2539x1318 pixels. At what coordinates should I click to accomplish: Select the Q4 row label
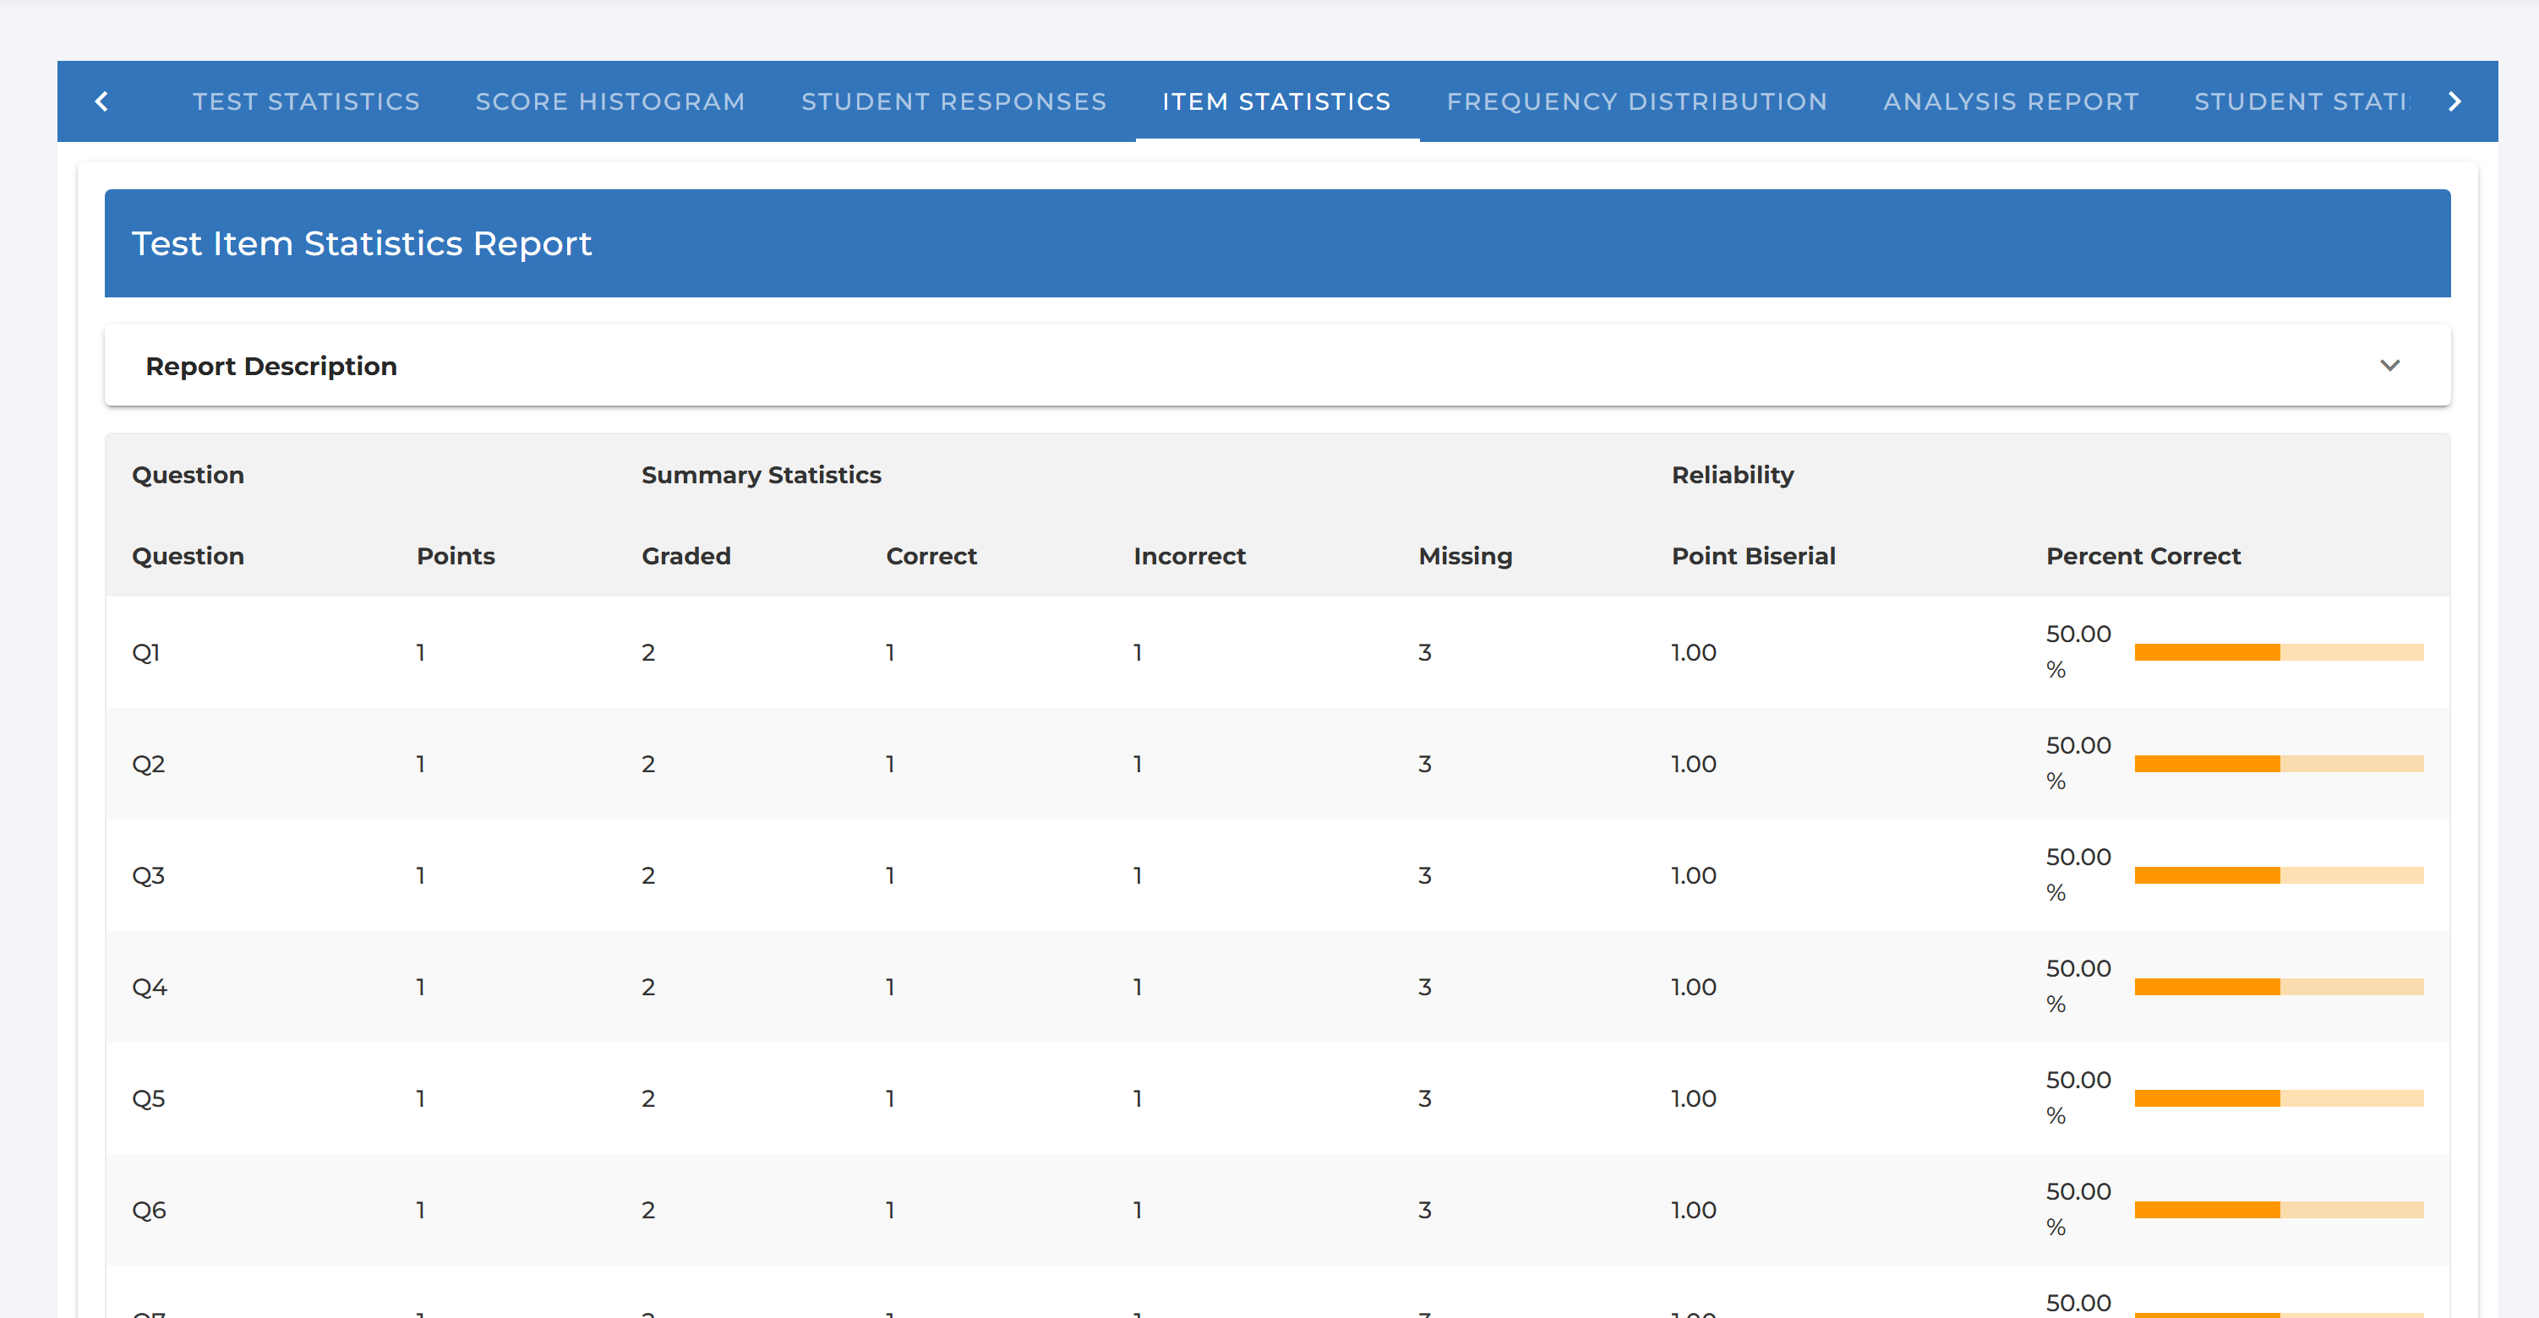click(x=150, y=987)
